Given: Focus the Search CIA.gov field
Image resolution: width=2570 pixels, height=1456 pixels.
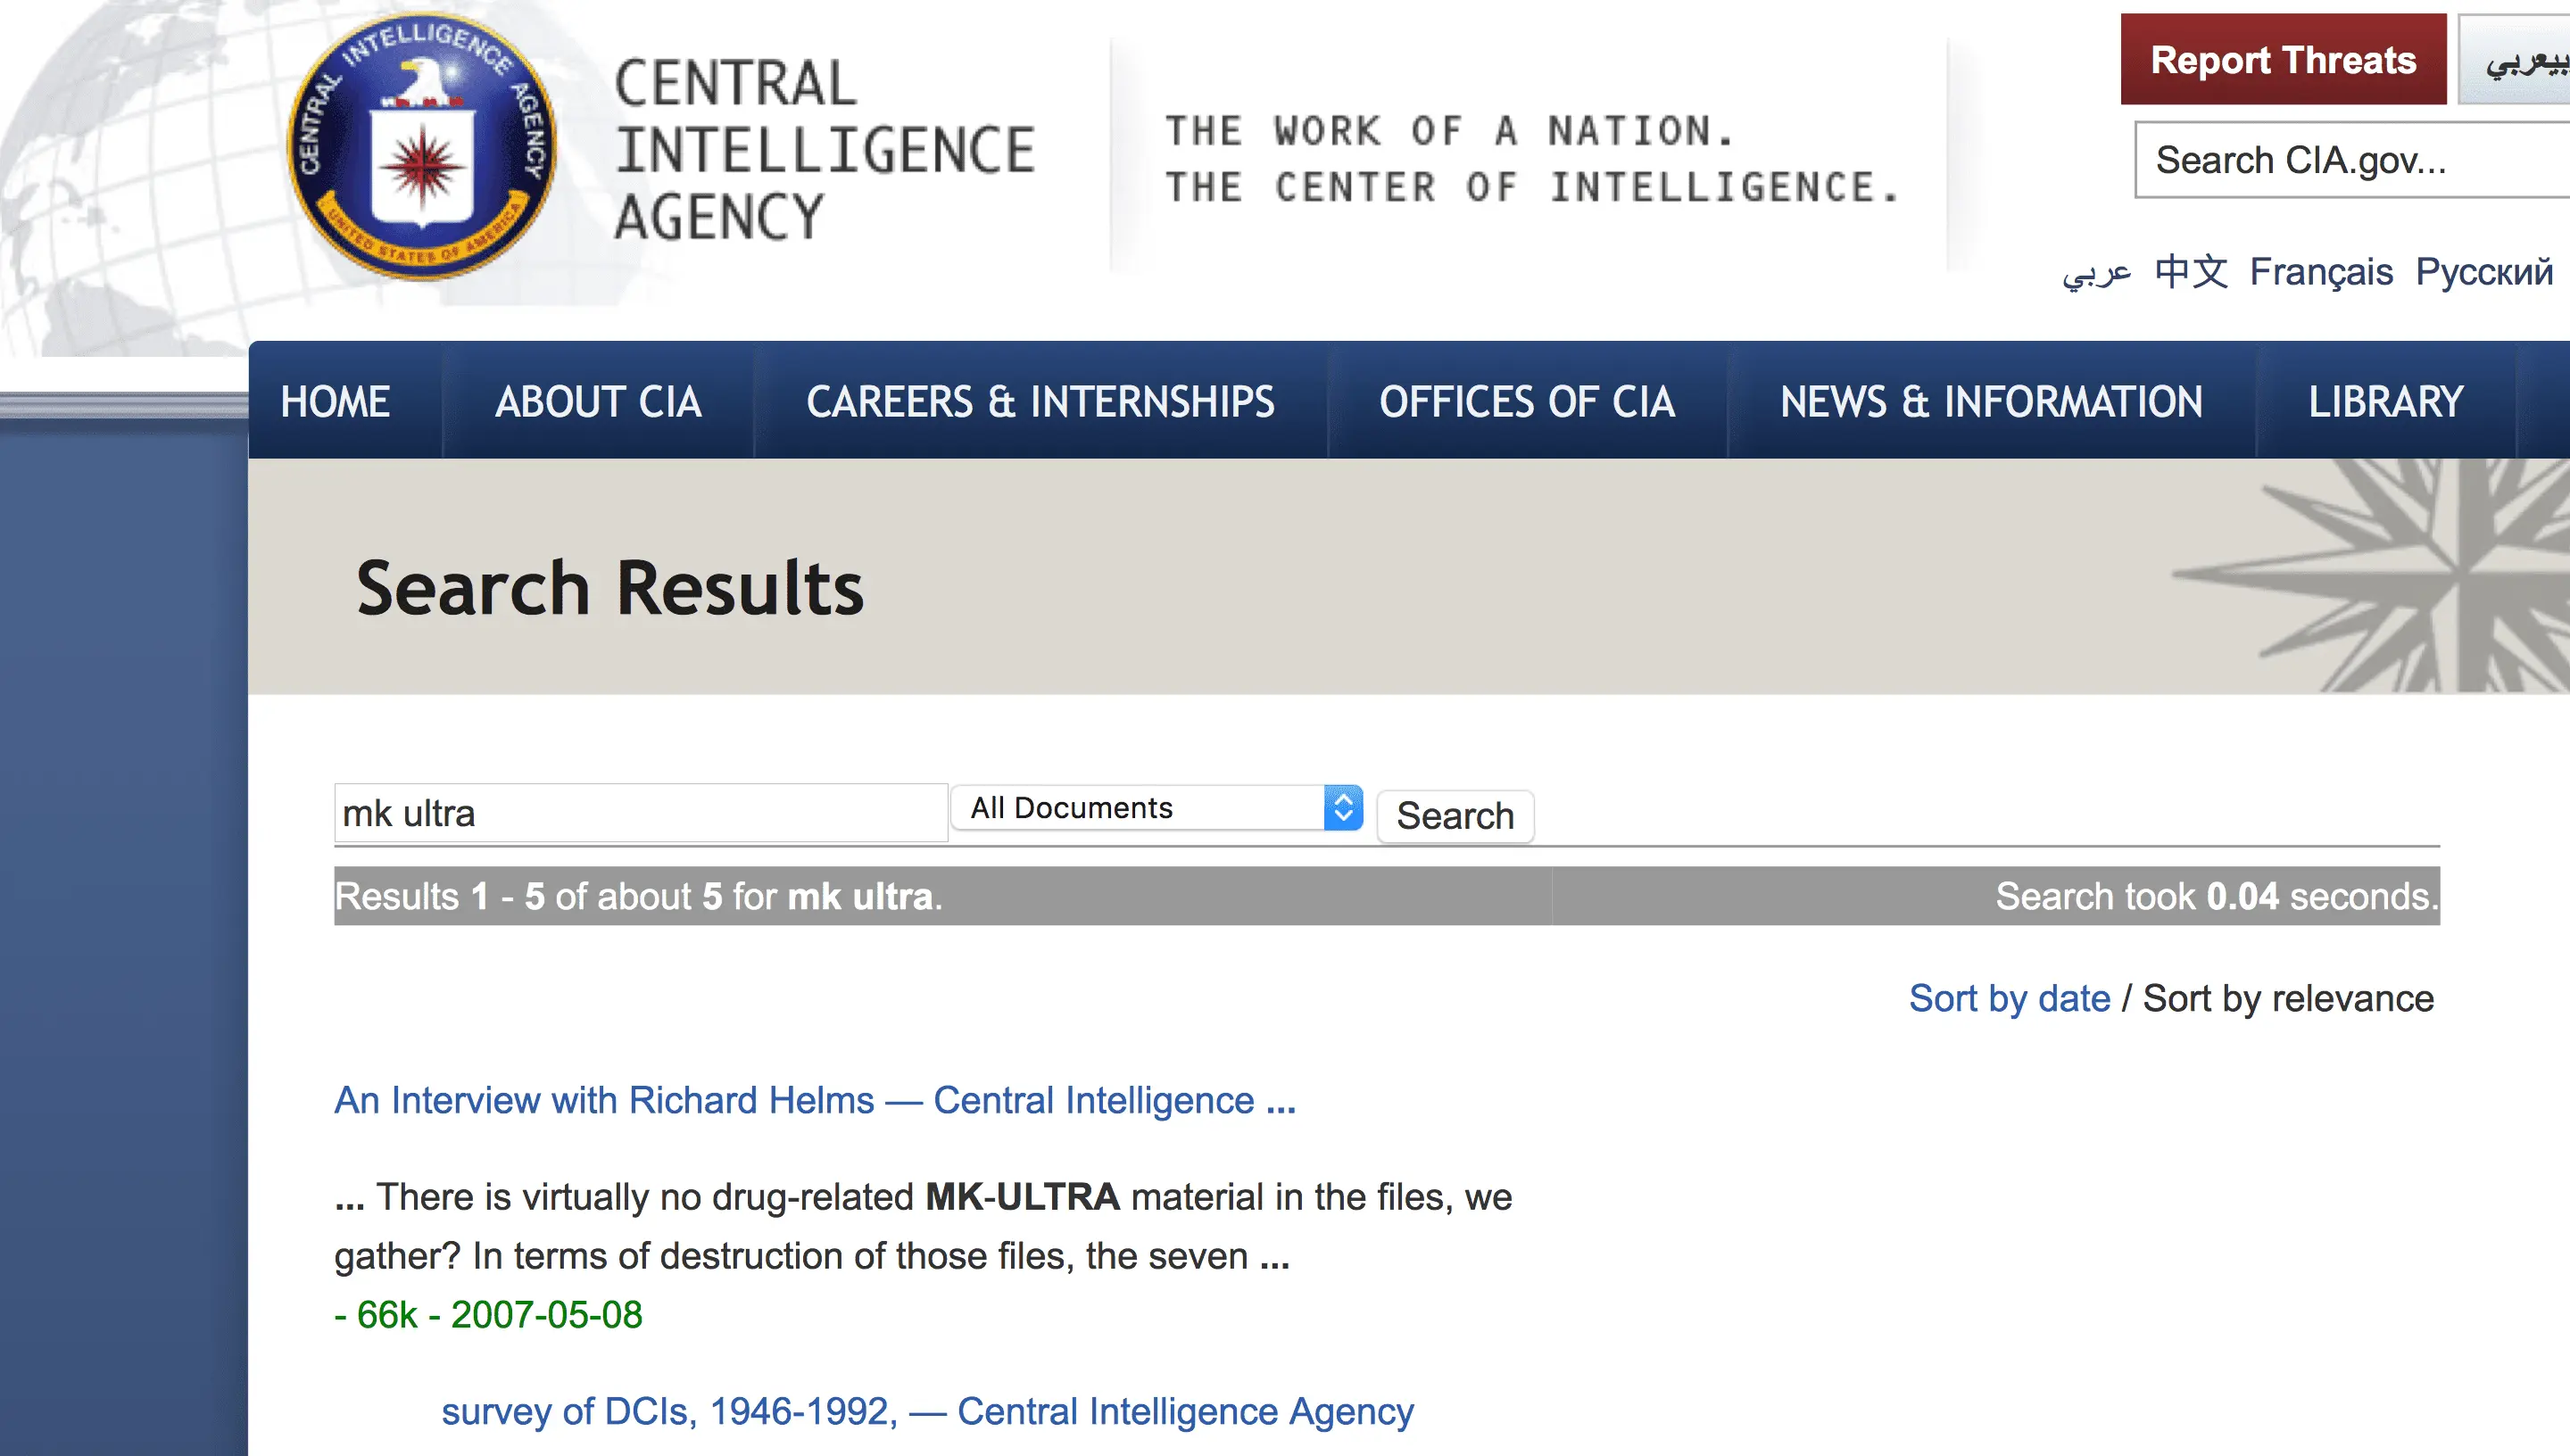Looking at the screenshot, I should click(2350, 160).
